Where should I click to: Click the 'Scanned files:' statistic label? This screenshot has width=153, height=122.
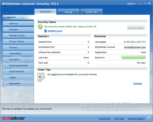[x=45, y=42]
